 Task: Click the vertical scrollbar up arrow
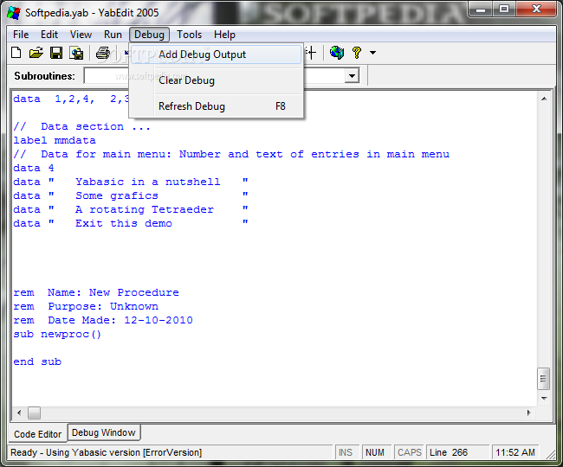pos(544,99)
